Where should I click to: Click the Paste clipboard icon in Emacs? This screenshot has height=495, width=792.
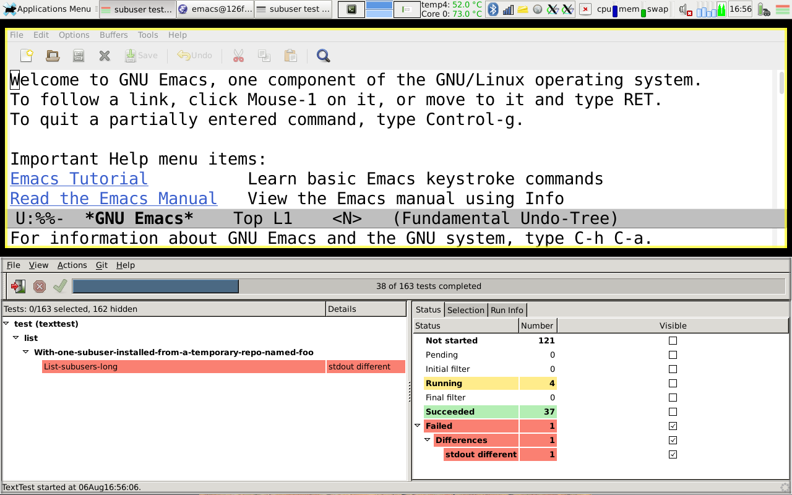click(x=290, y=56)
